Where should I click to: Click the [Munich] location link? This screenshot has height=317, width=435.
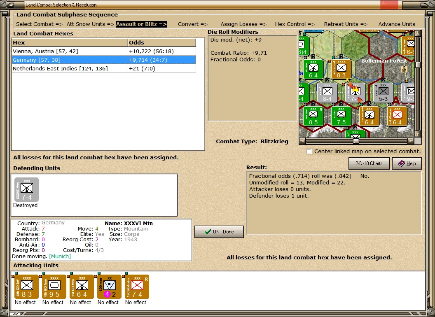(x=60, y=256)
